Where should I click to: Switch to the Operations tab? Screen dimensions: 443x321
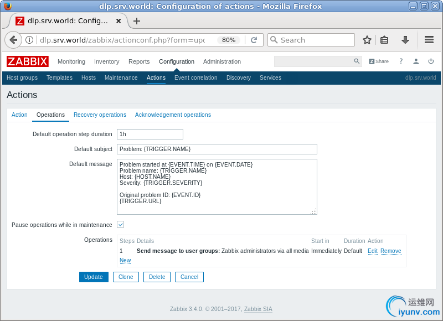[x=50, y=115]
